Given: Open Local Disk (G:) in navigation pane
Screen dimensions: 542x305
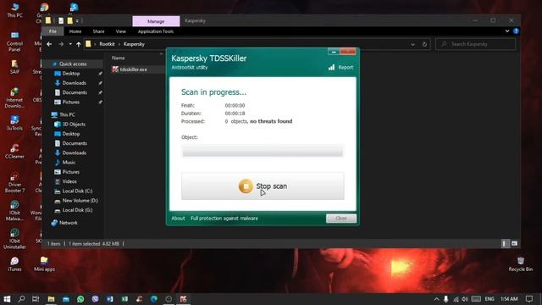Looking at the screenshot, I should tap(77, 210).
